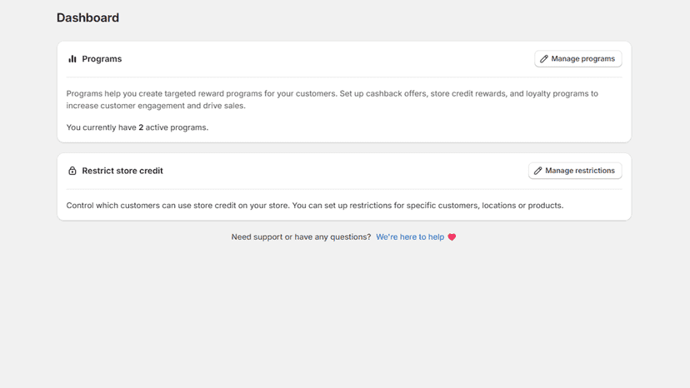
Task: Click the red heart icon
Action: tap(452, 237)
